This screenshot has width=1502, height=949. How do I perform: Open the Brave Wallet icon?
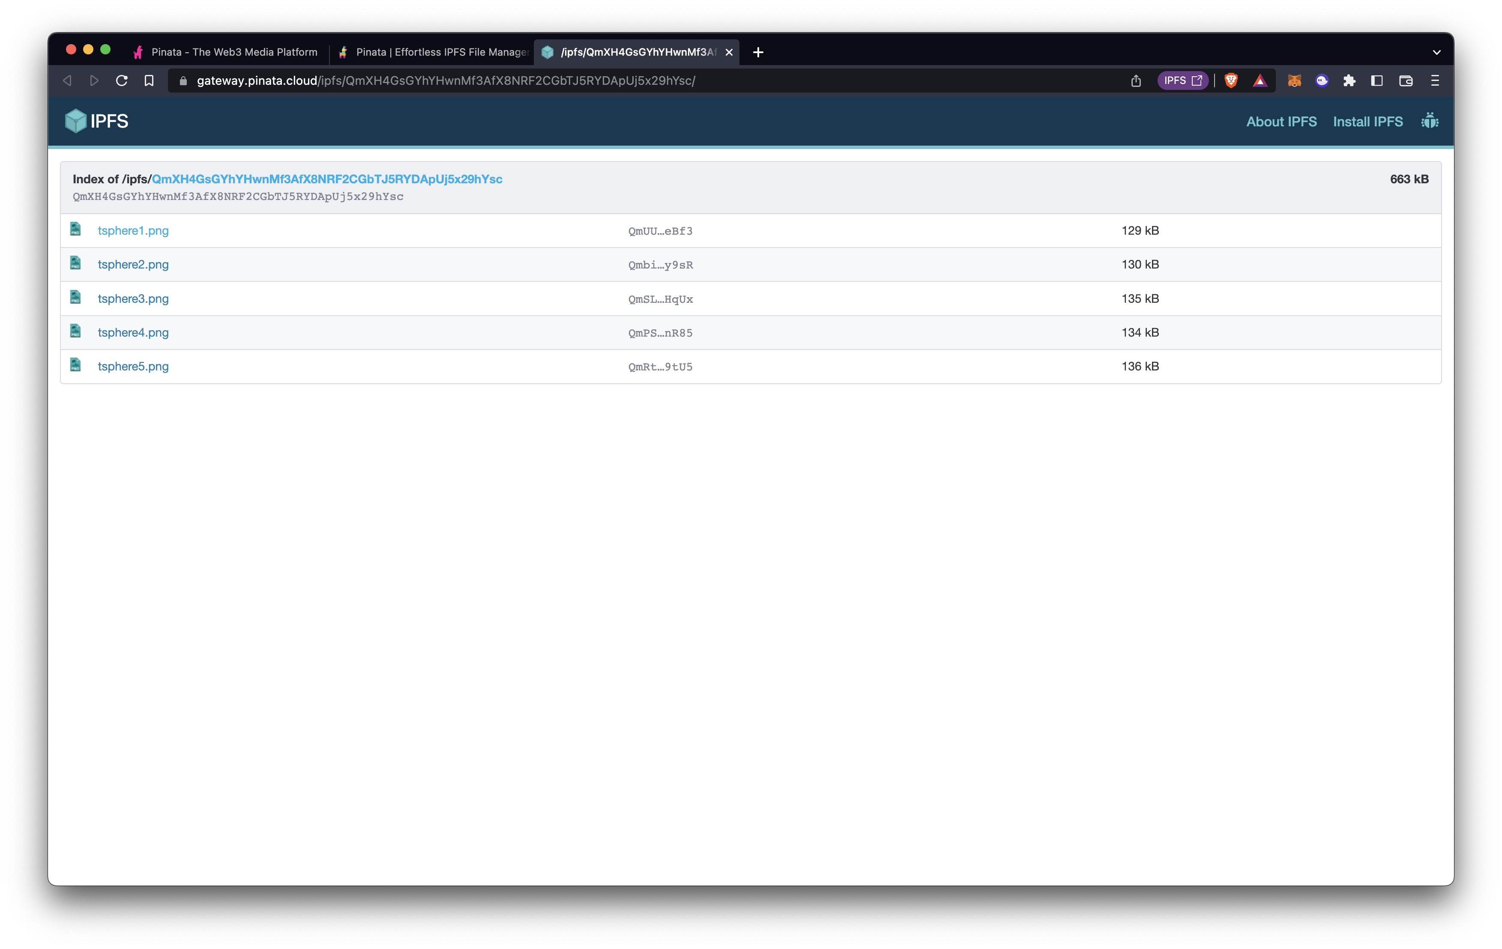tap(1406, 81)
